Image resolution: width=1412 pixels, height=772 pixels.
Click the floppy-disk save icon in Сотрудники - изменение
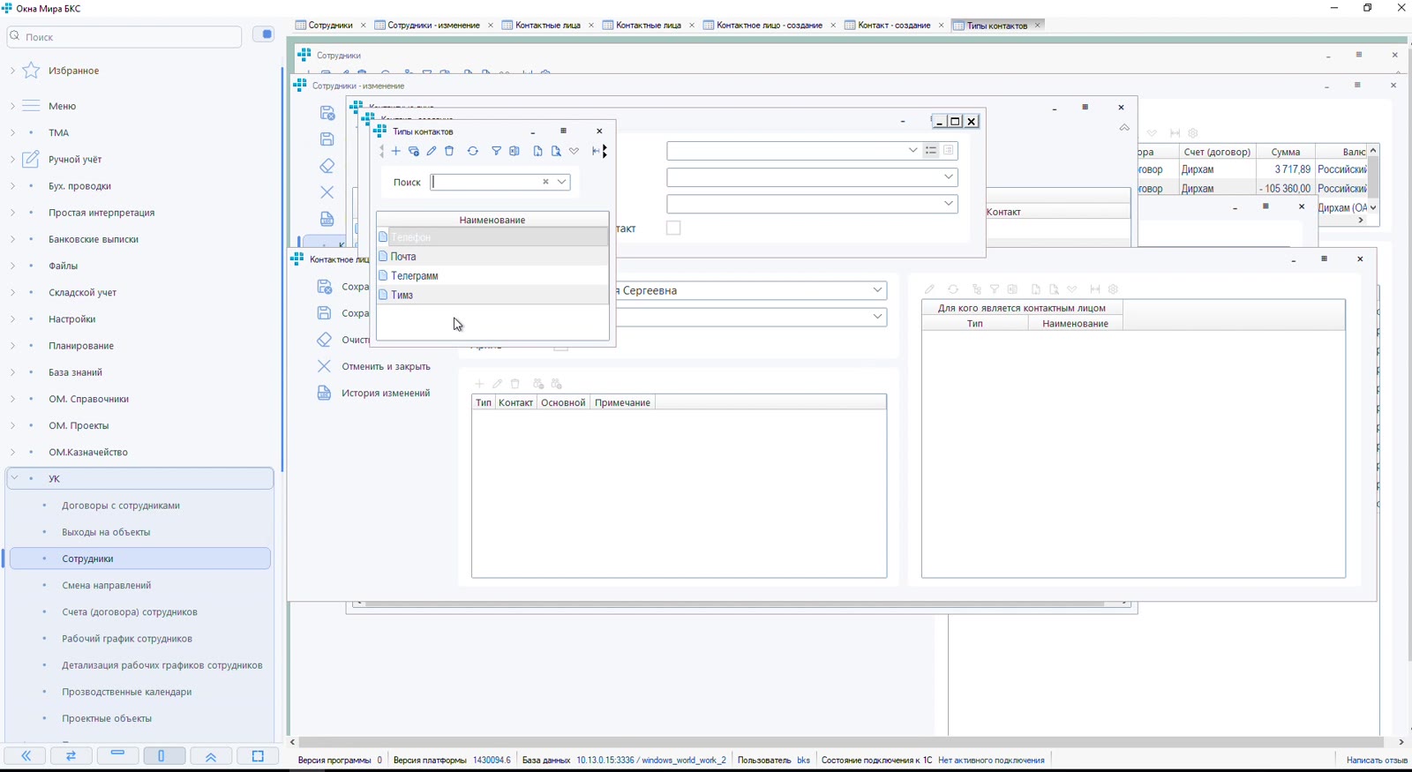(327, 139)
